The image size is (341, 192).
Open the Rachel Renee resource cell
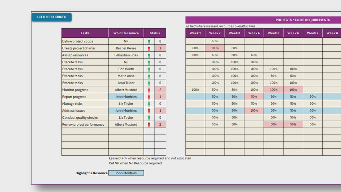126,48
